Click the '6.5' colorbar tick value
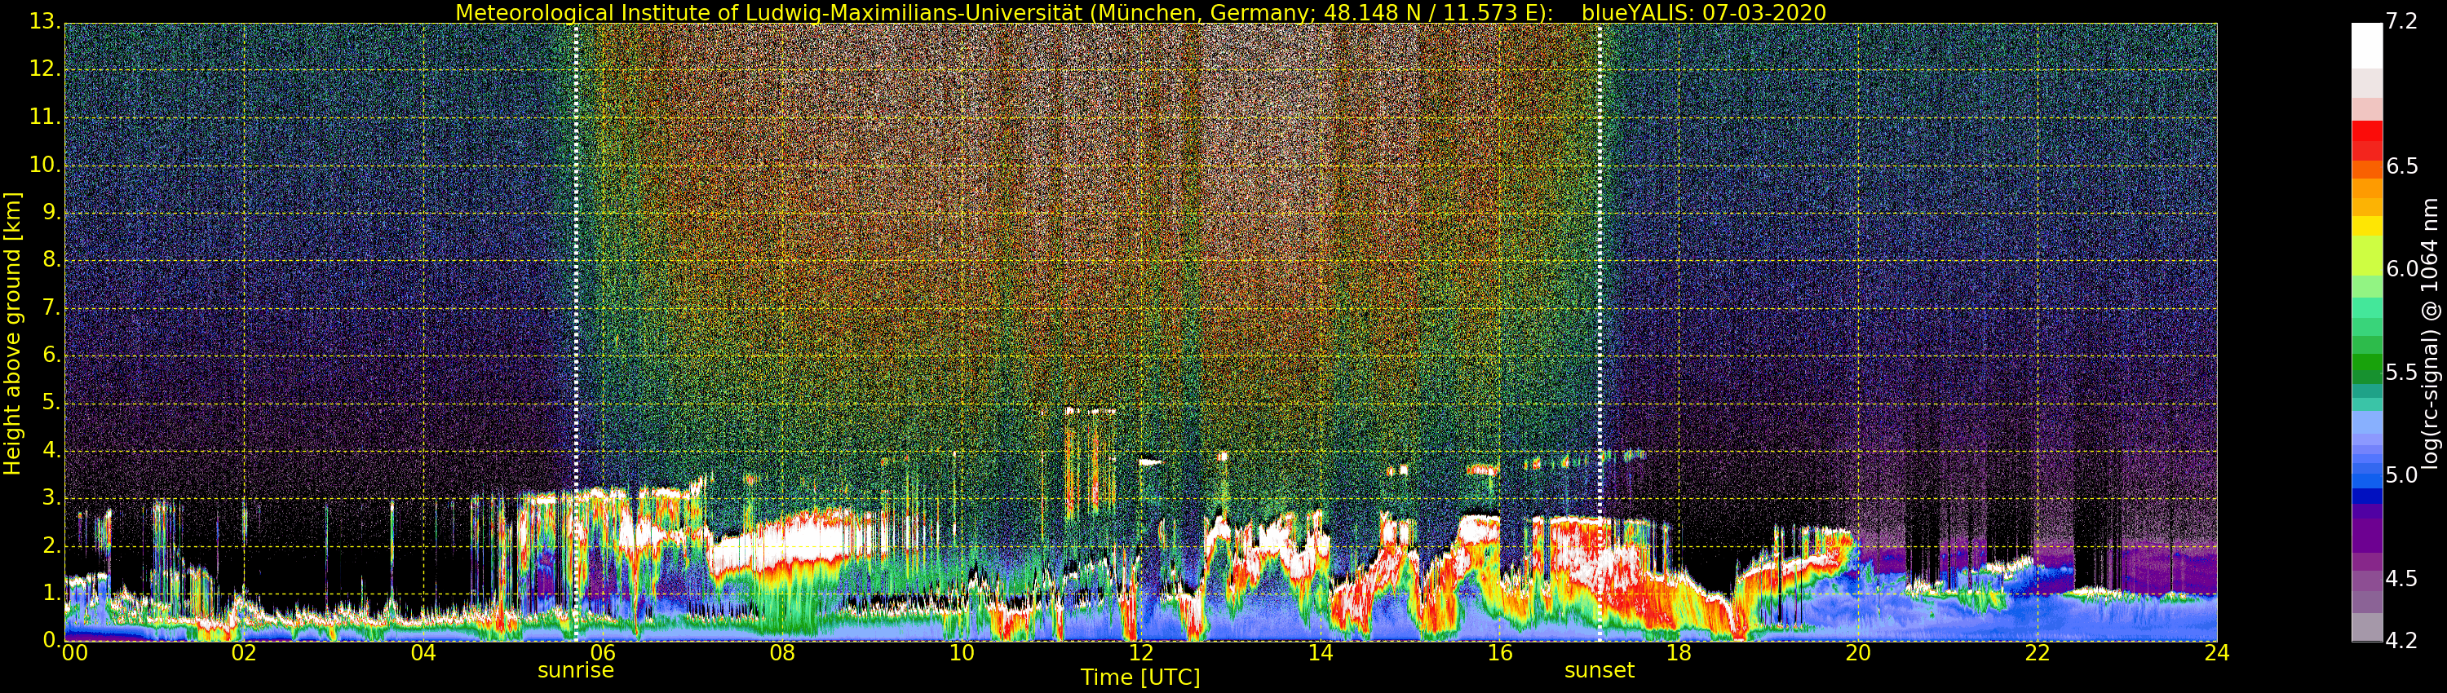 click(x=2401, y=166)
